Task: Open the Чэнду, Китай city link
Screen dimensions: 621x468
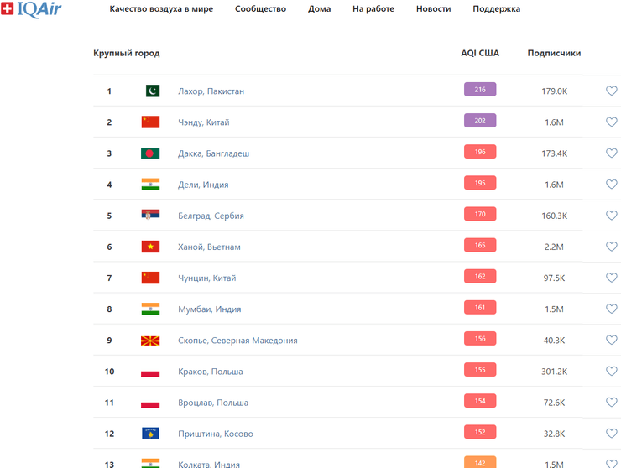Action: (204, 122)
